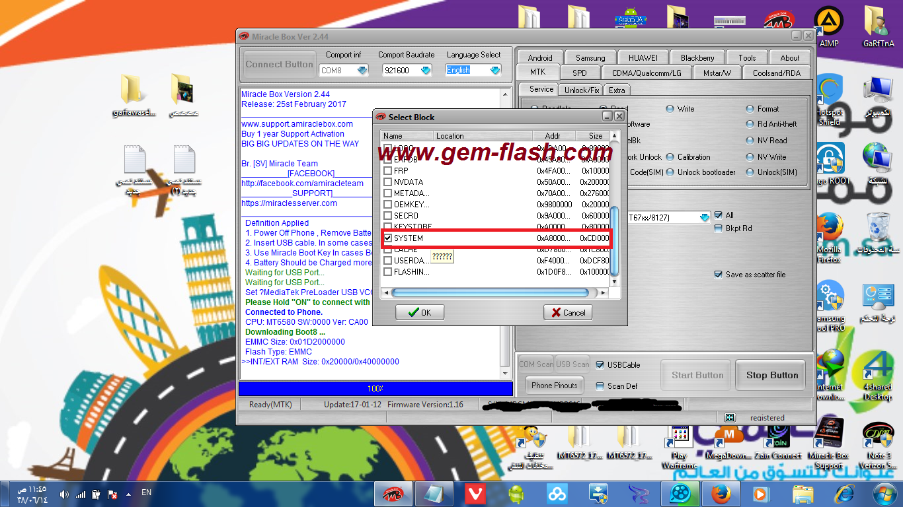
Task: Select the Rd Anti-theft radio option
Action: (x=750, y=124)
